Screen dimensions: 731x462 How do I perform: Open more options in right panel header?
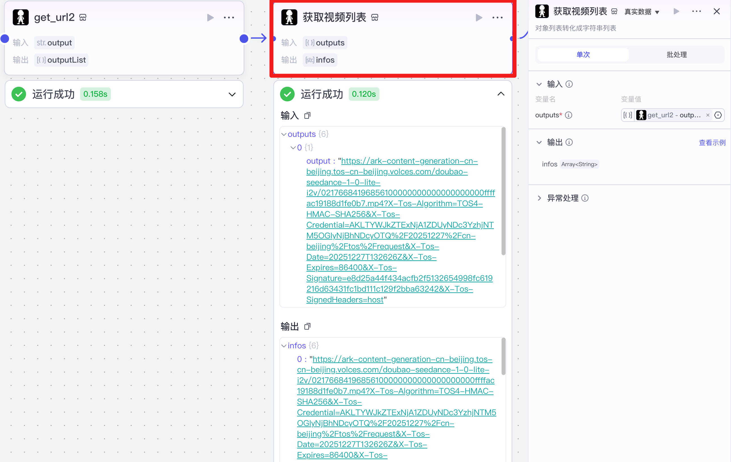pos(696,12)
